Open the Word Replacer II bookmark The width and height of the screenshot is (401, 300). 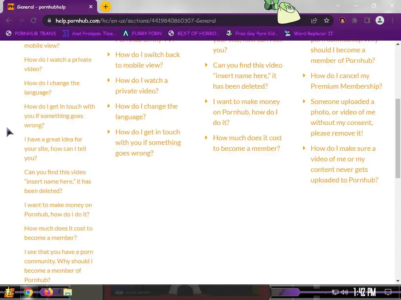[309, 34]
